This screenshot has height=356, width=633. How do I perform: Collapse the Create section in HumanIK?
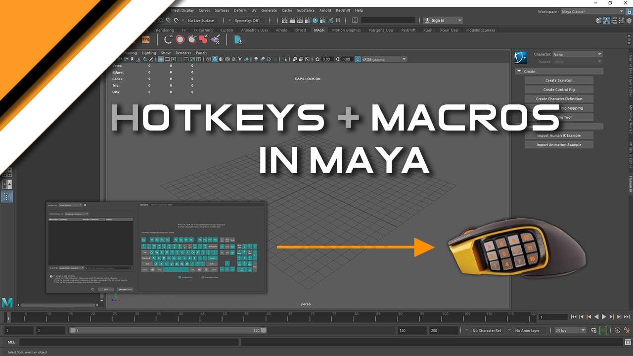tap(519, 71)
